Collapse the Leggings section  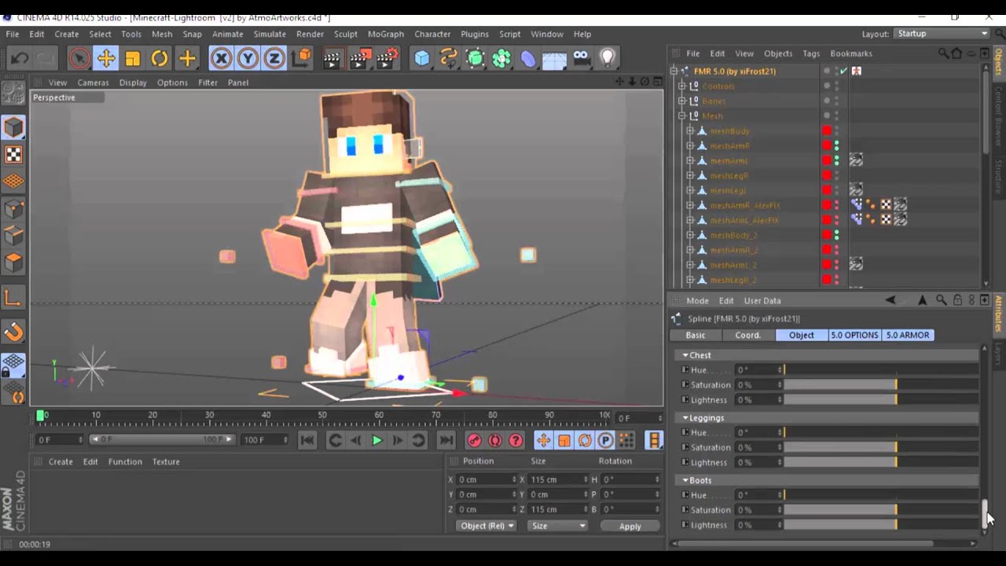coord(685,418)
